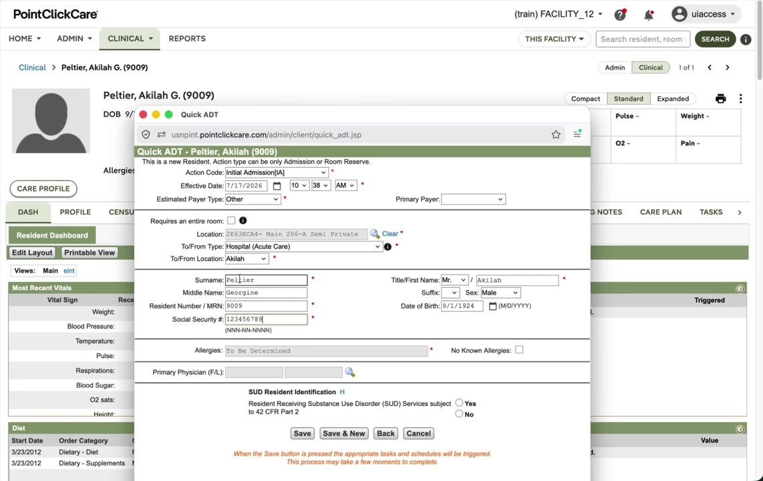Viewport: 763px width, 481px height.
Task: Open the REPORTS menu
Action: coord(187,39)
